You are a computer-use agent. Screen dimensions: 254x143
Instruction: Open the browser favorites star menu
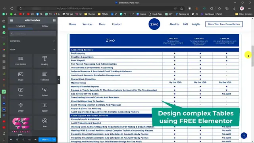coord(219,8)
